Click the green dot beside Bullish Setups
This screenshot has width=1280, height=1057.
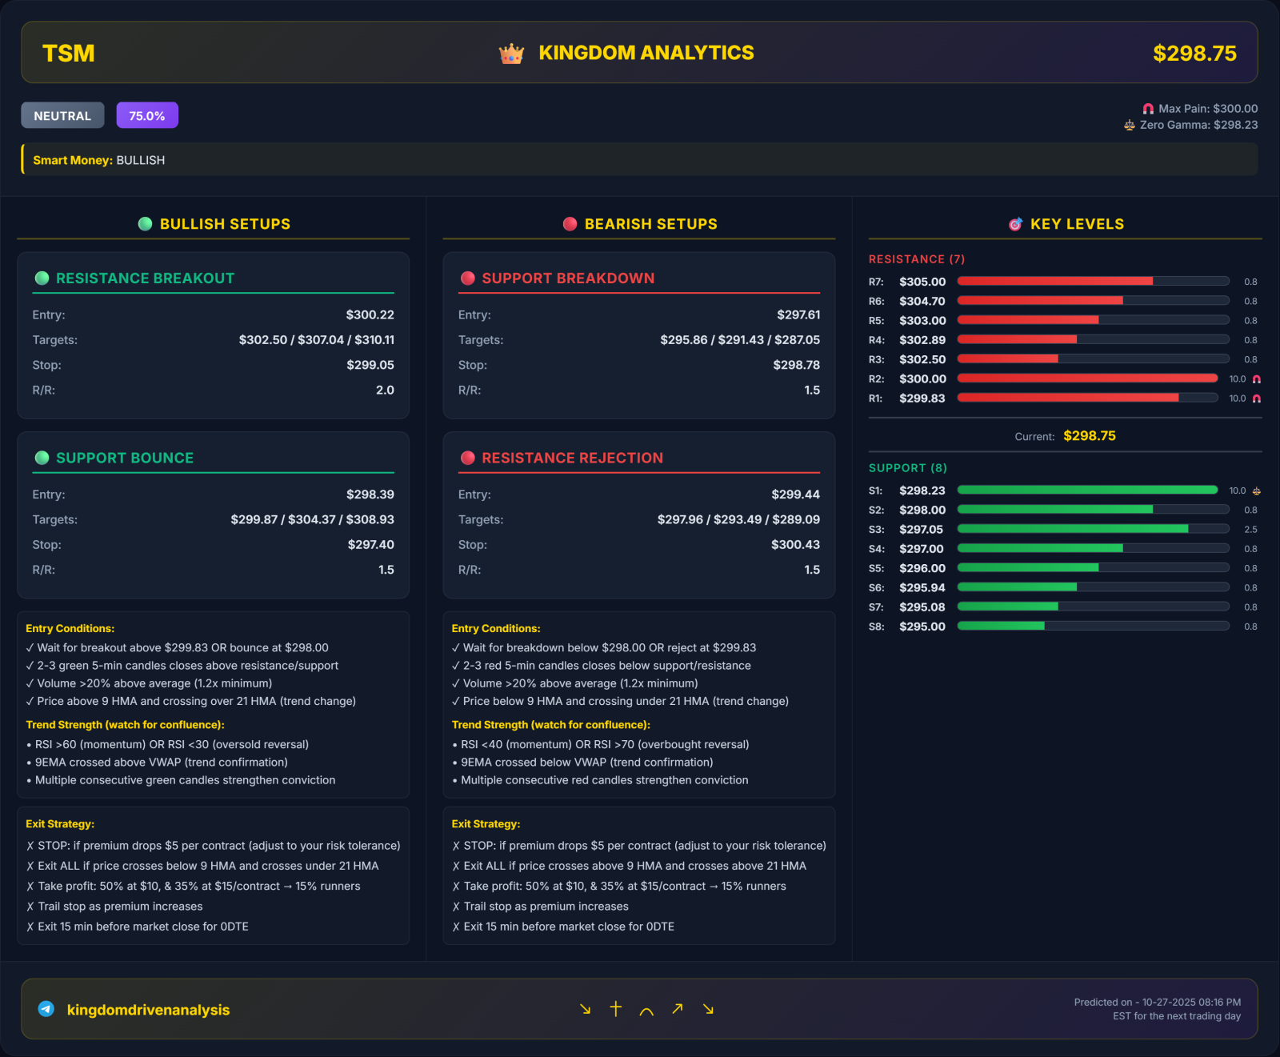145,224
